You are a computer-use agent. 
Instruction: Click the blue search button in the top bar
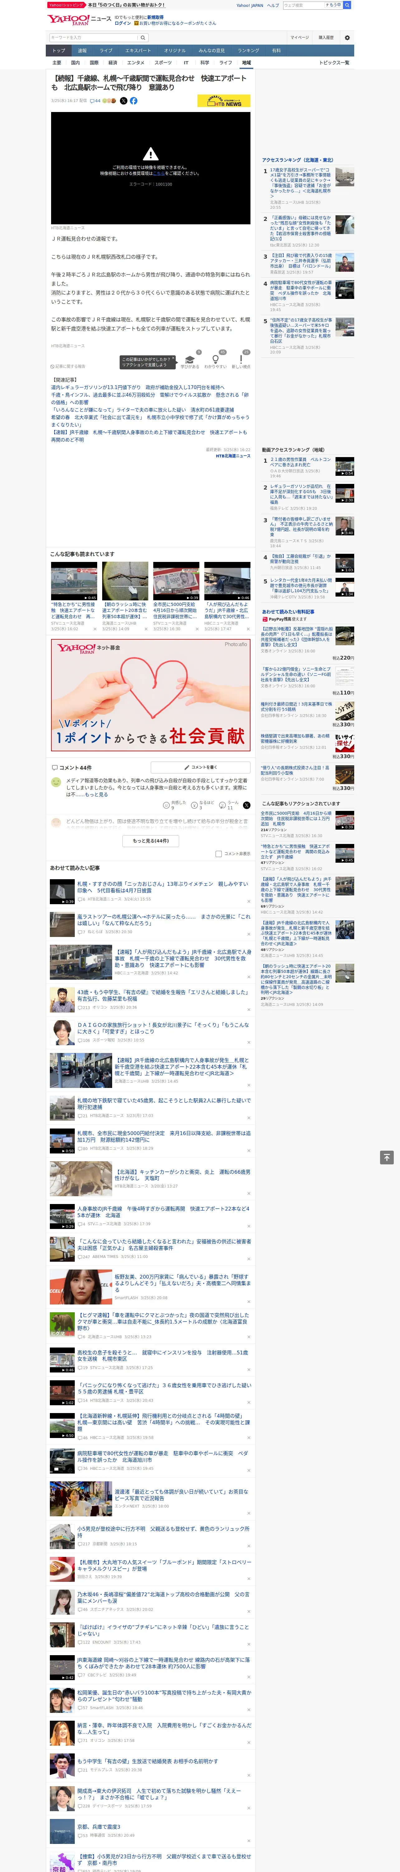[347, 5]
